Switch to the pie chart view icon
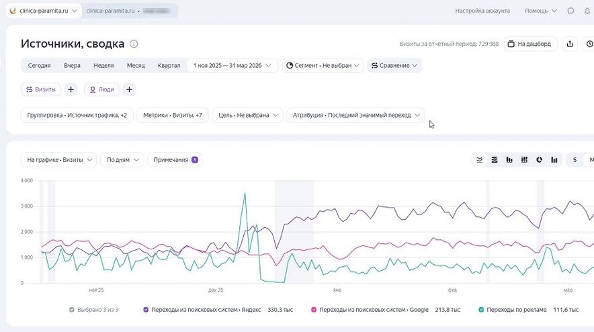 click(539, 160)
